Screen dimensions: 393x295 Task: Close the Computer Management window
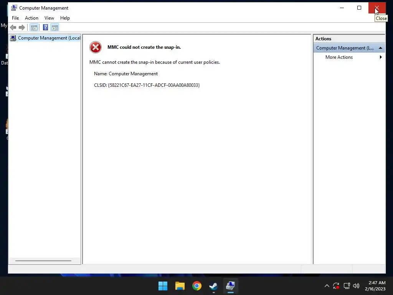pyautogui.click(x=377, y=8)
